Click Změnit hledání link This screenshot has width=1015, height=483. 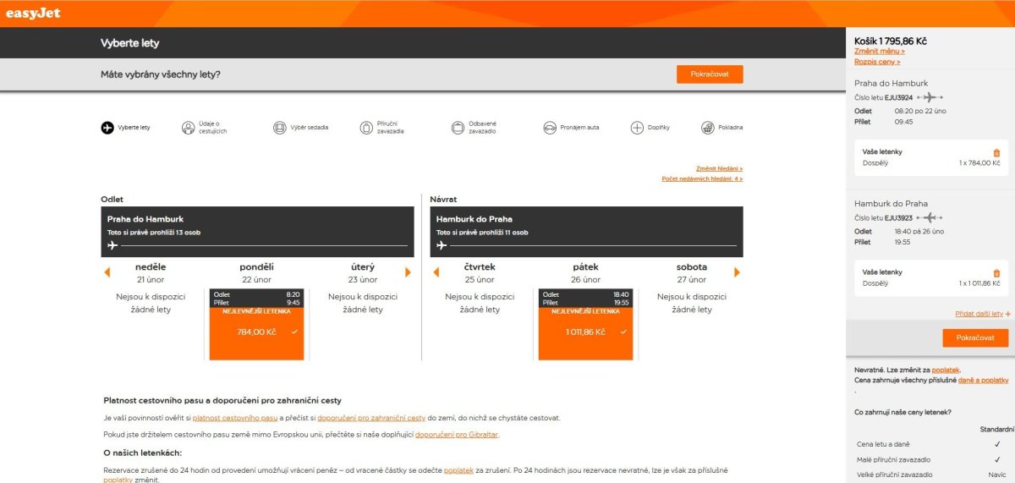719,168
